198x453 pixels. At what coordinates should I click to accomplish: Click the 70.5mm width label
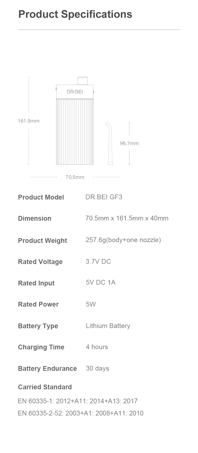(75, 177)
